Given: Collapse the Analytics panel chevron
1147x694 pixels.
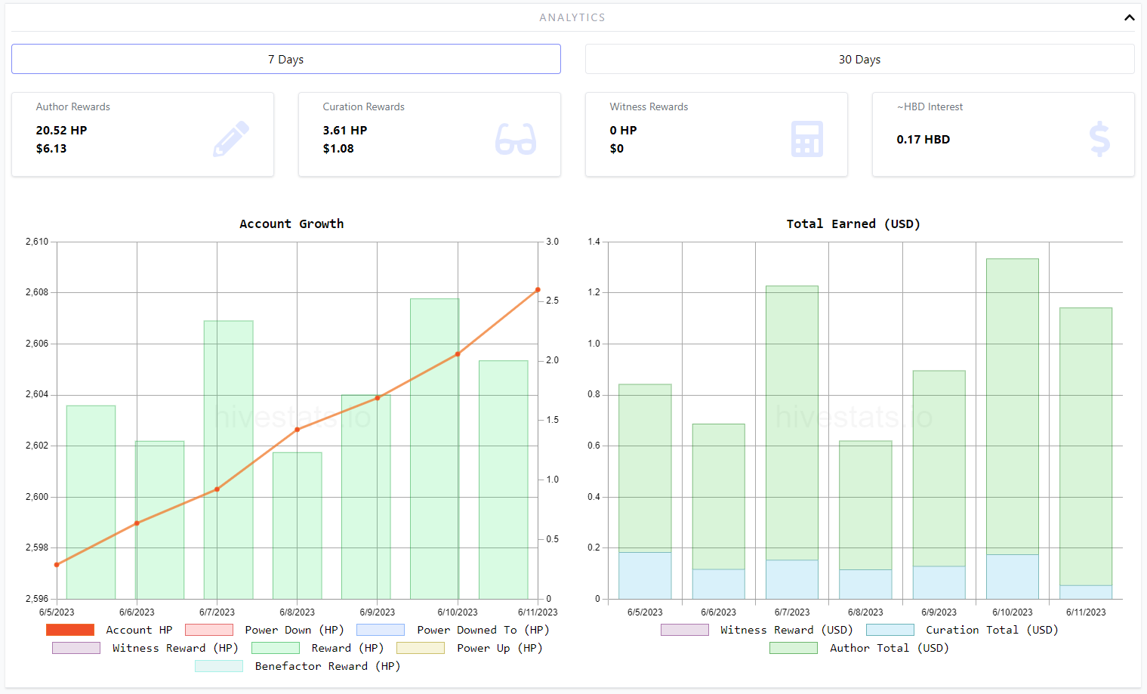Looking at the screenshot, I should pos(1129,17).
